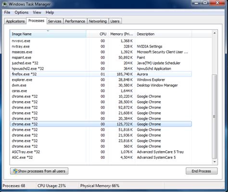Click the vertical scrollbar thumb
Image resolution: width=228 pixels, height=192 pixels.
[215, 116]
